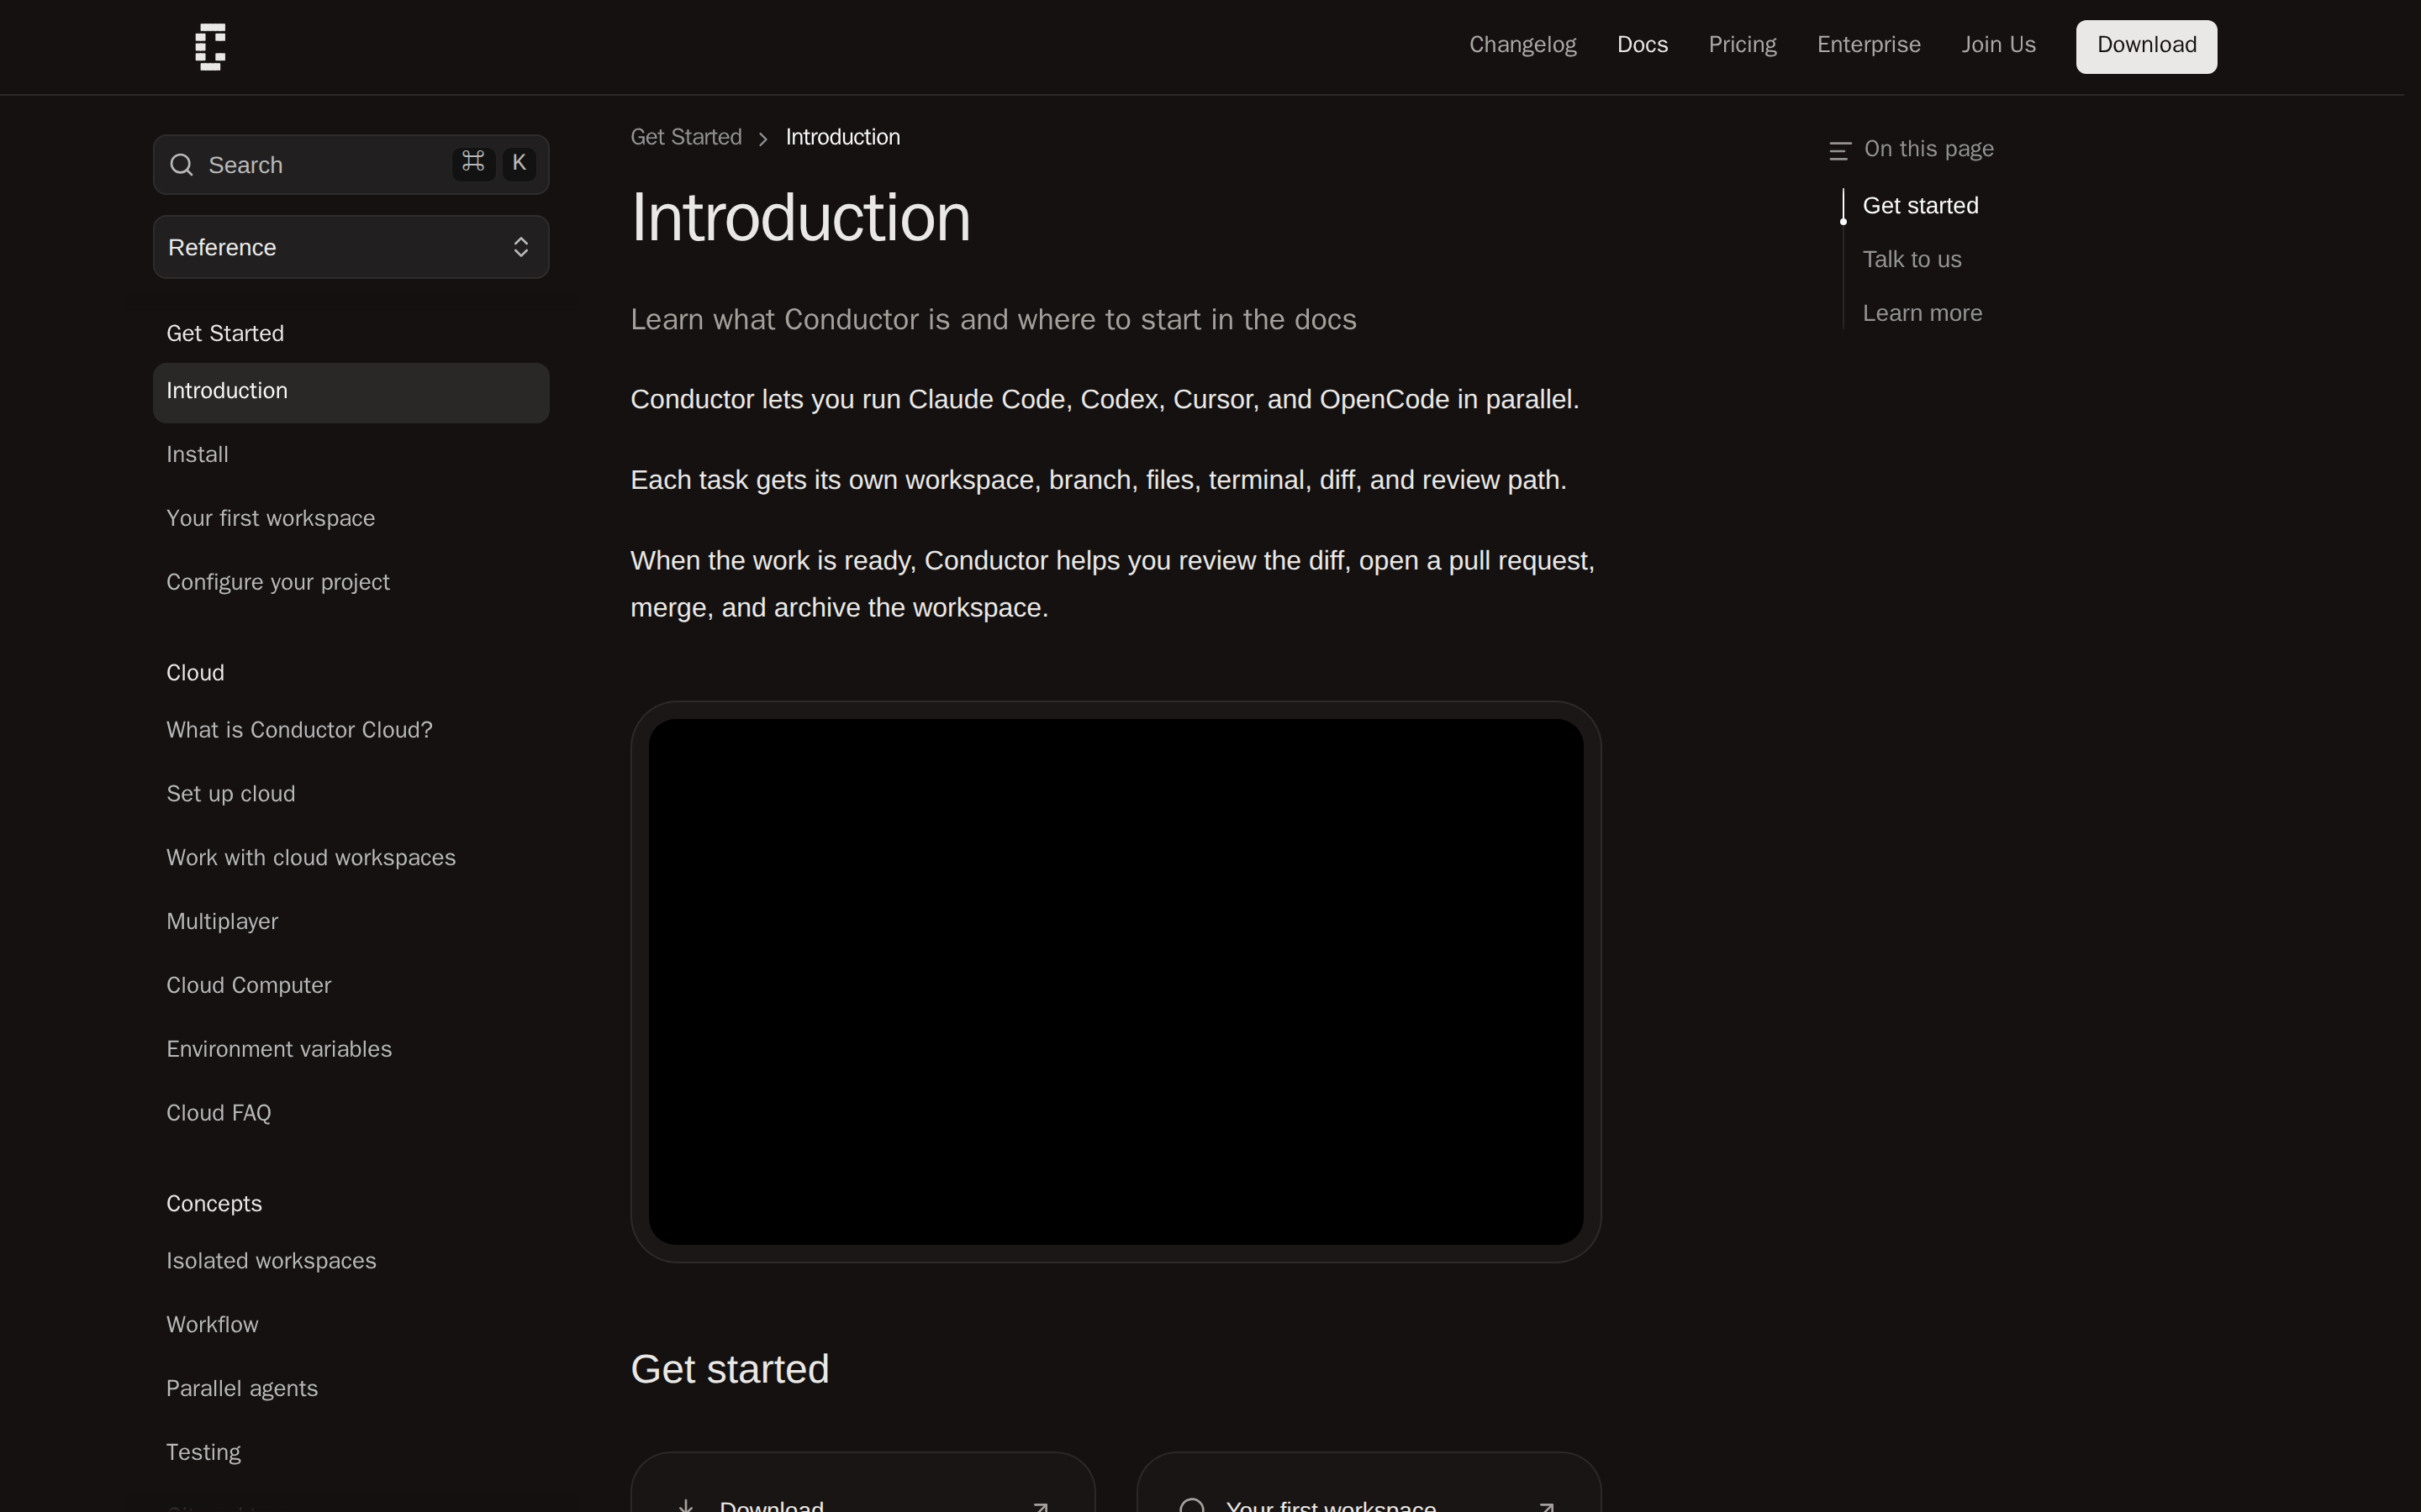Click the Introduction page title

[800, 217]
